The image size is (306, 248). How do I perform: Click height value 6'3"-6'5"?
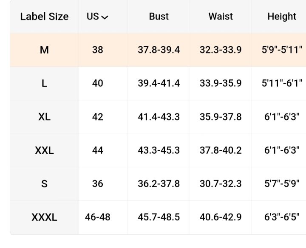282,217
